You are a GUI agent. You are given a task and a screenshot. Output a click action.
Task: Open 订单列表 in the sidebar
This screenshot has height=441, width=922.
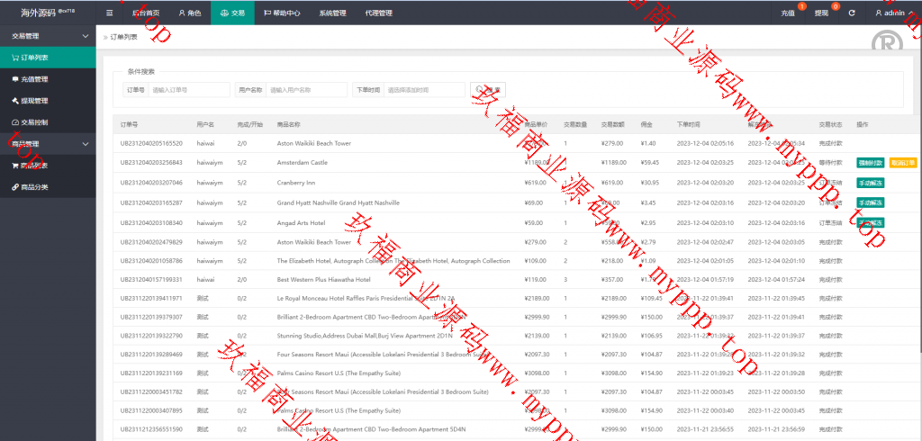[34, 58]
